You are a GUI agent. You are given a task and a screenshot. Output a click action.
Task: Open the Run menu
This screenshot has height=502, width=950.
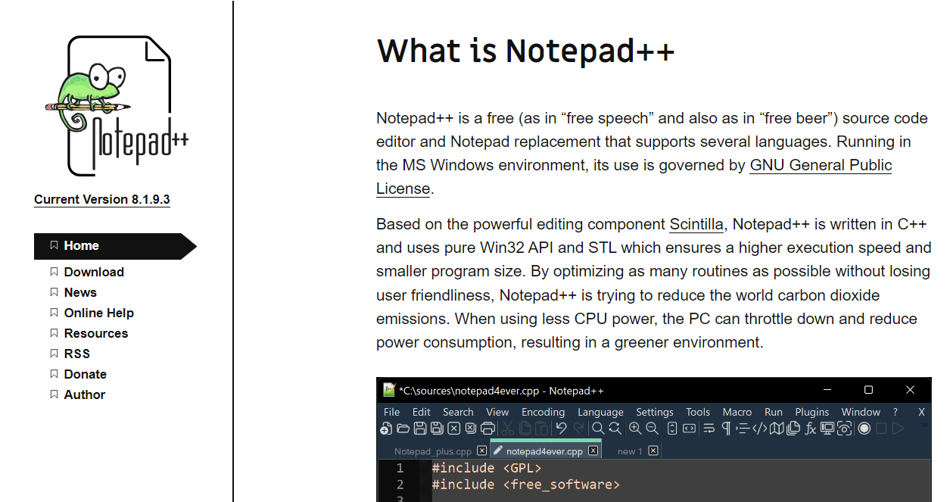[774, 412]
